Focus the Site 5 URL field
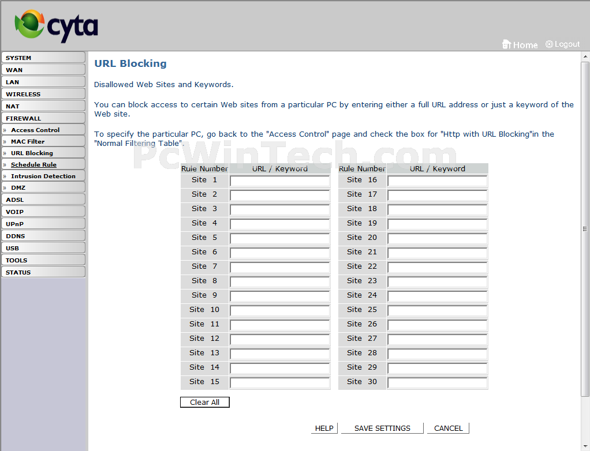Screen dimensions: 590x451 click(280, 239)
